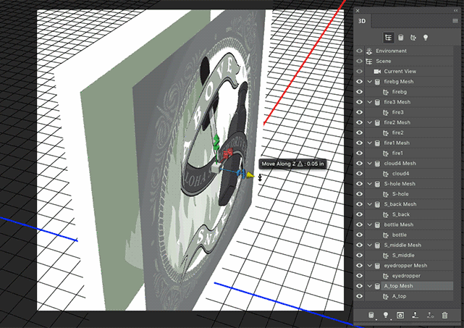Collapse the firebg Mesh group
Image resolution: width=464 pixels, height=328 pixels.
(x=370, y=82)
